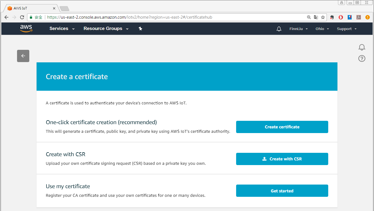Click the 'Create a certificate' heading
374x211 pixels.
(77, 77)
